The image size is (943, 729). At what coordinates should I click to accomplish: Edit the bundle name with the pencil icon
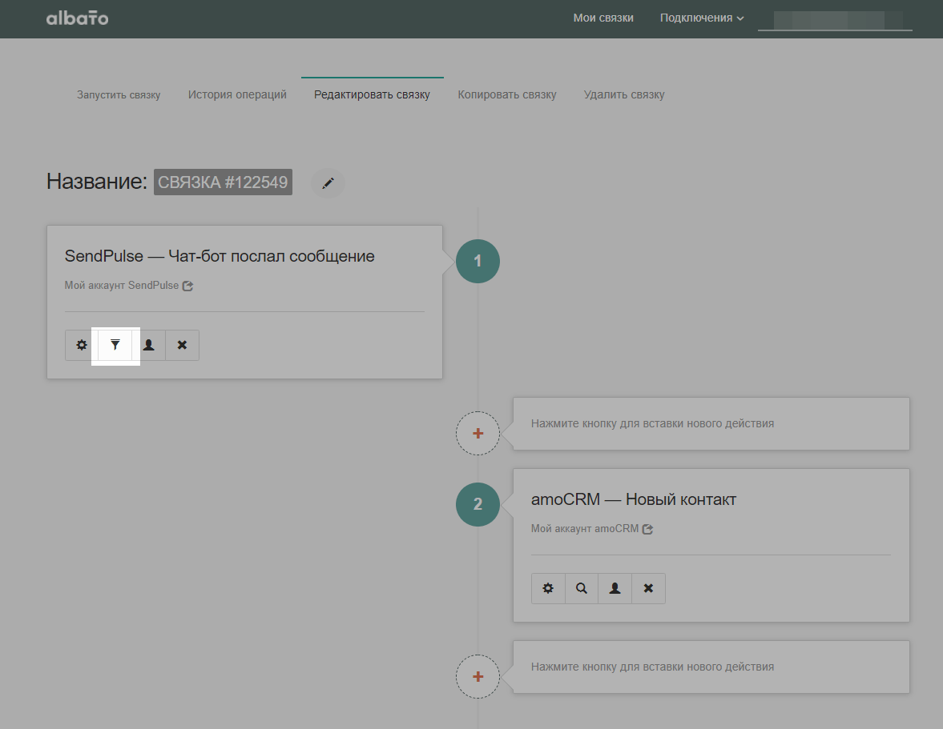point(328,182)
